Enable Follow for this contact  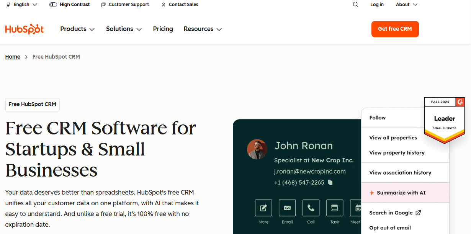click(x=377, y=118)
